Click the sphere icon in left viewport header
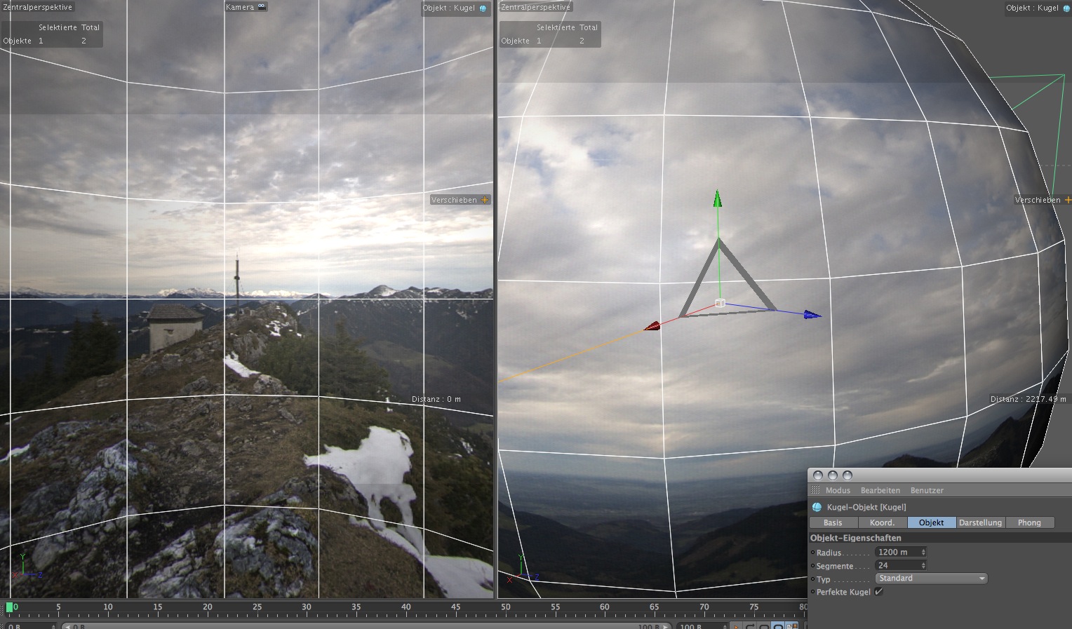The height and width of the screenshot is (629, 1072). (483, 8)
